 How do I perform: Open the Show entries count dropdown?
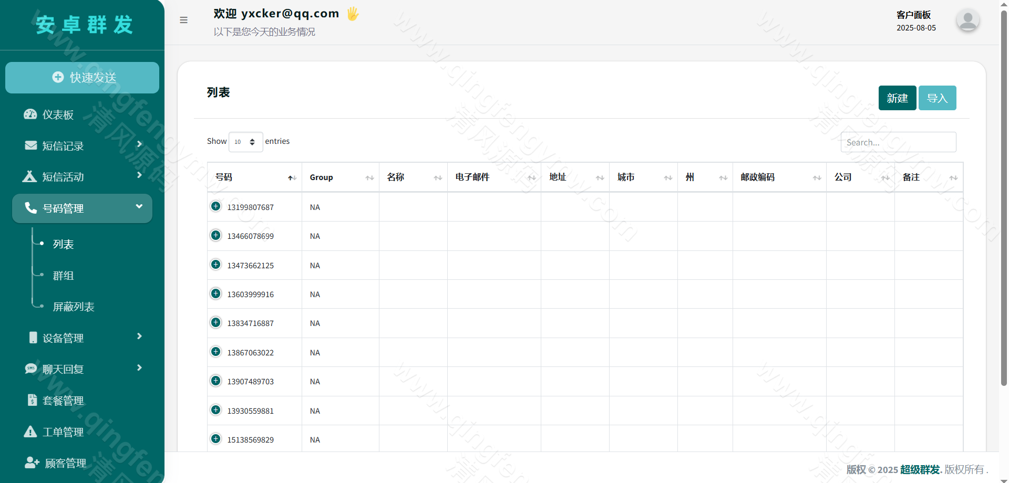tap(245, 142)
